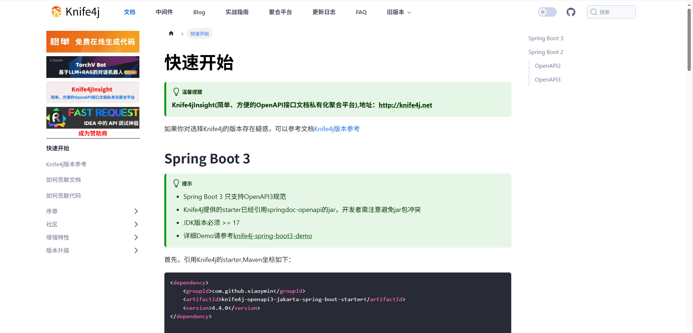This screenshot has width=693, height=333.
Task: Click the 搜索 search input field
Action: click(612, 12)
